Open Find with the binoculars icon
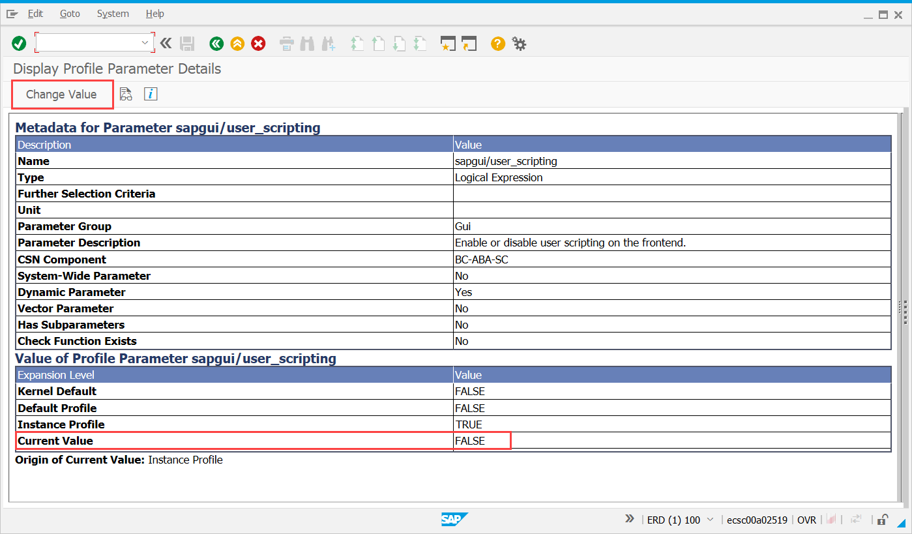This screenshot has width=912, height=534. click(307, 44)
